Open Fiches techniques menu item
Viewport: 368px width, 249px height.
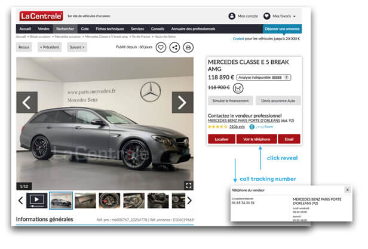pos(111,29)
